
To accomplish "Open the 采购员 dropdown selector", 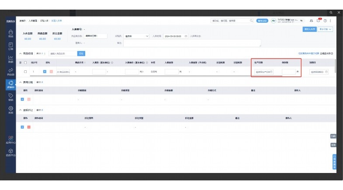I will pyautogui.click(x=136, y=36).
